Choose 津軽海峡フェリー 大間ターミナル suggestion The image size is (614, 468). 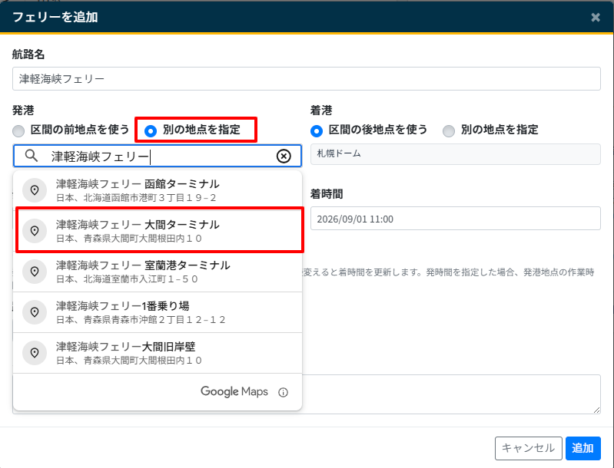pos(158,231)
